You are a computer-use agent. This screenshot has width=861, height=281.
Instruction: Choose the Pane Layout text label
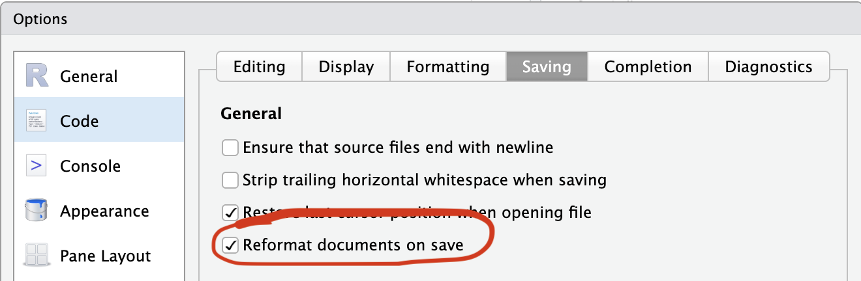106,256
